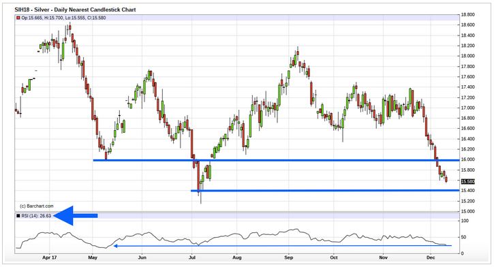Click the 16.400 price axis label

[x=468, y=139]
